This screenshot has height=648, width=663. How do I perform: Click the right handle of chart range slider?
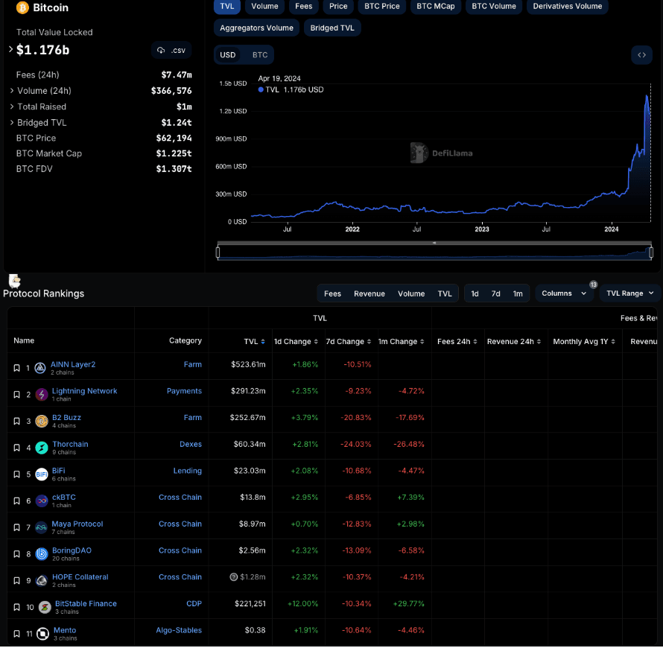[x=650, y=252]
